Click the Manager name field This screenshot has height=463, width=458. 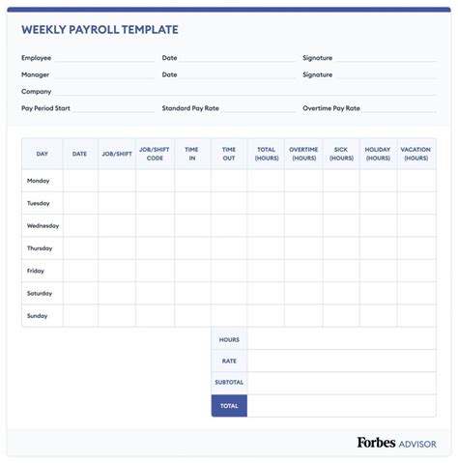coord(104,75)
